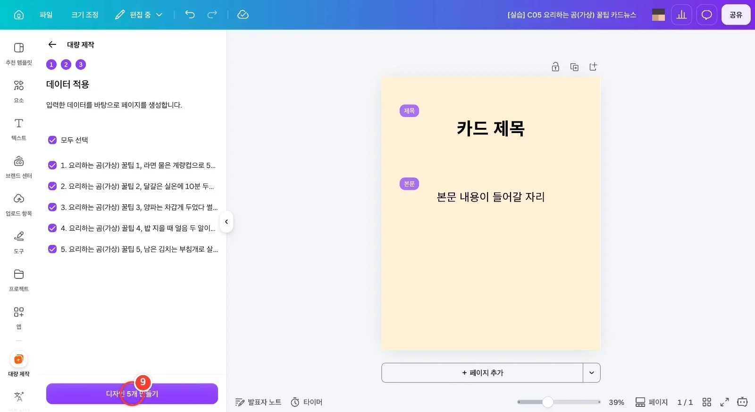Screen dimensions: 755x412
Task: Uncheck row 3 양파는 차갑게
Action: click(52, 207)
